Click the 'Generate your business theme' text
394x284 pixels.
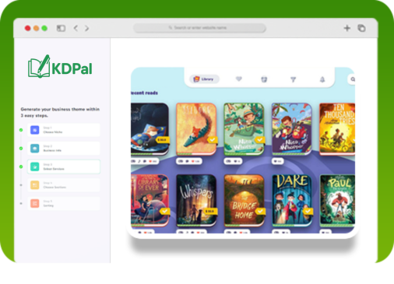coord(60,112)
